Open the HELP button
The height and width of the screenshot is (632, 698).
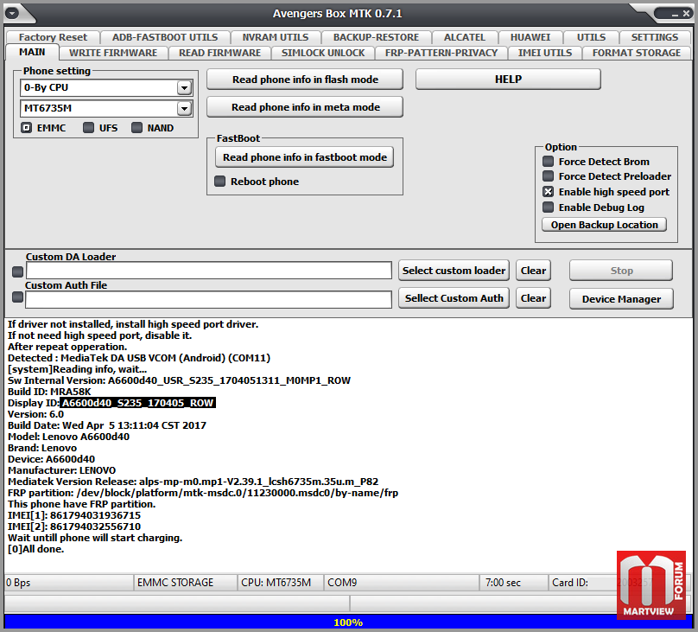[508, 80]
